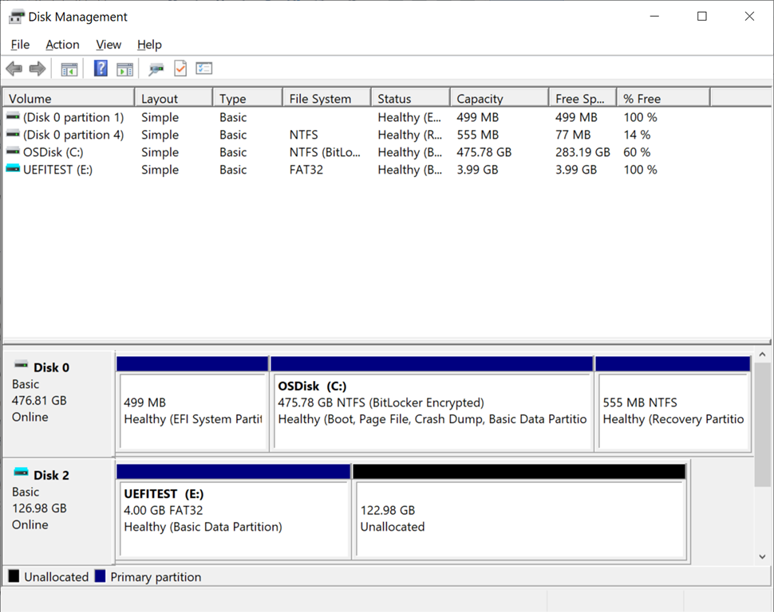This screenshot has height=612, width=774.
Task: Click the checklist settings toolbar icon
Action: pos(204,69)
